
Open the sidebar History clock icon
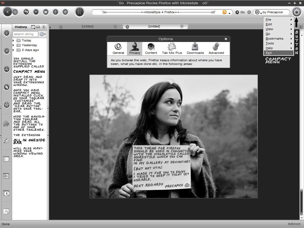[x=7, y=51]
